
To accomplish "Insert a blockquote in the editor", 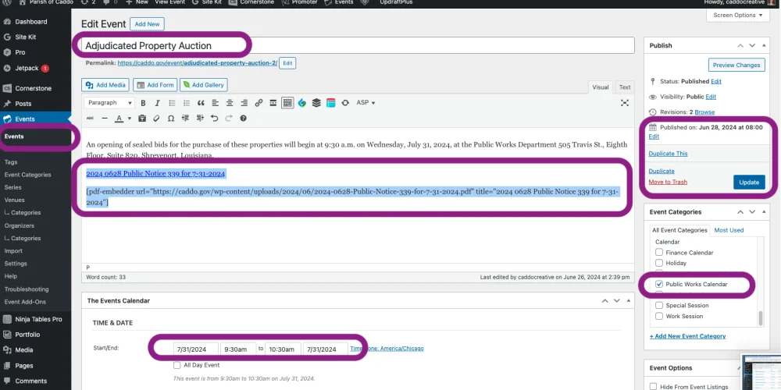I will (201, 103).
